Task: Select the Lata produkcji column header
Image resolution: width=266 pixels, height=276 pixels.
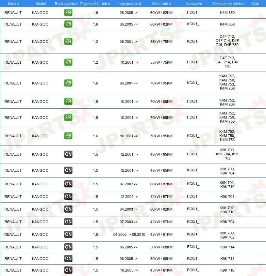Action: 129,3
